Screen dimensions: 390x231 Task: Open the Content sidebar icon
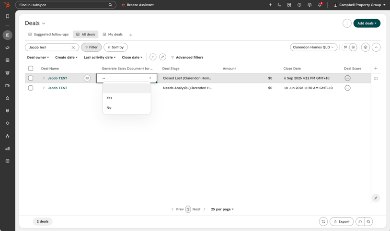coord(8,60)
